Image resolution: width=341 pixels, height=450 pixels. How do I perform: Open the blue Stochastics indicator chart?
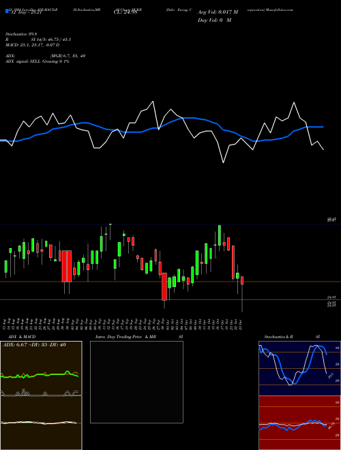(299, 368)
